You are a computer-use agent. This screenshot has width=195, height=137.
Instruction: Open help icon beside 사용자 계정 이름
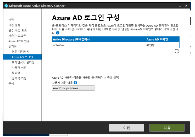pyautogui.click(x=75, y=83)
